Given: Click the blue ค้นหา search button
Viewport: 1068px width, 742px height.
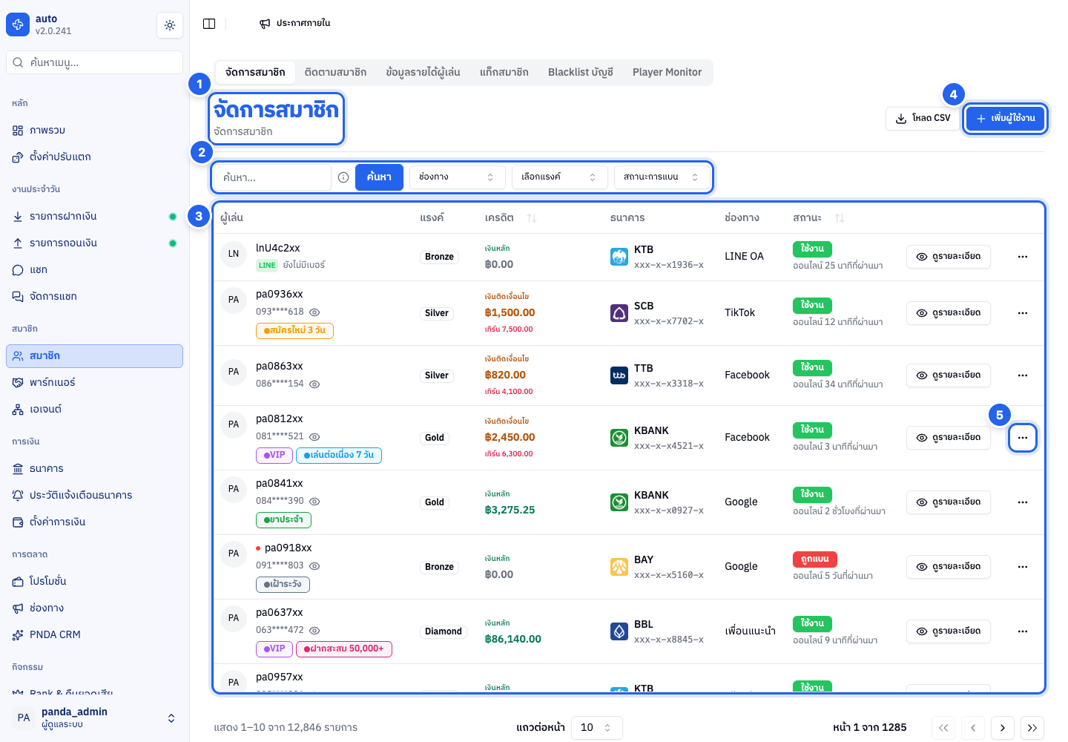Looking at the screenshot, I should (x=379, y=177).
